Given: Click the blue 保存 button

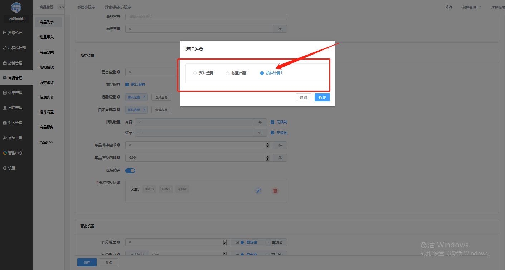Looking at the screenshot, I should point(87,262).
